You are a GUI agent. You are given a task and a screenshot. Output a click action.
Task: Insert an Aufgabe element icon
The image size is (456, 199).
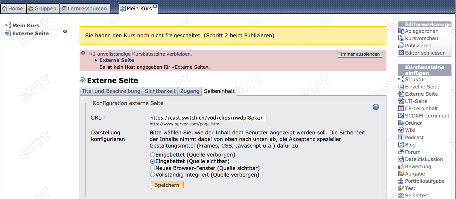tap(401, 174)
